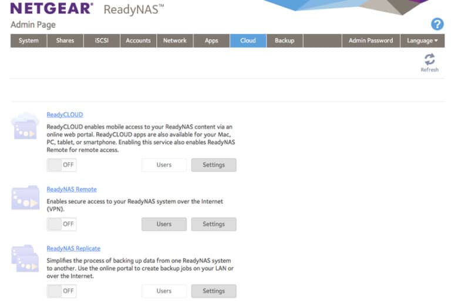Screen dimensions: 458x303
Task: Follow the ReadyNAS Replicate link
Action: [x=73, y=248]
